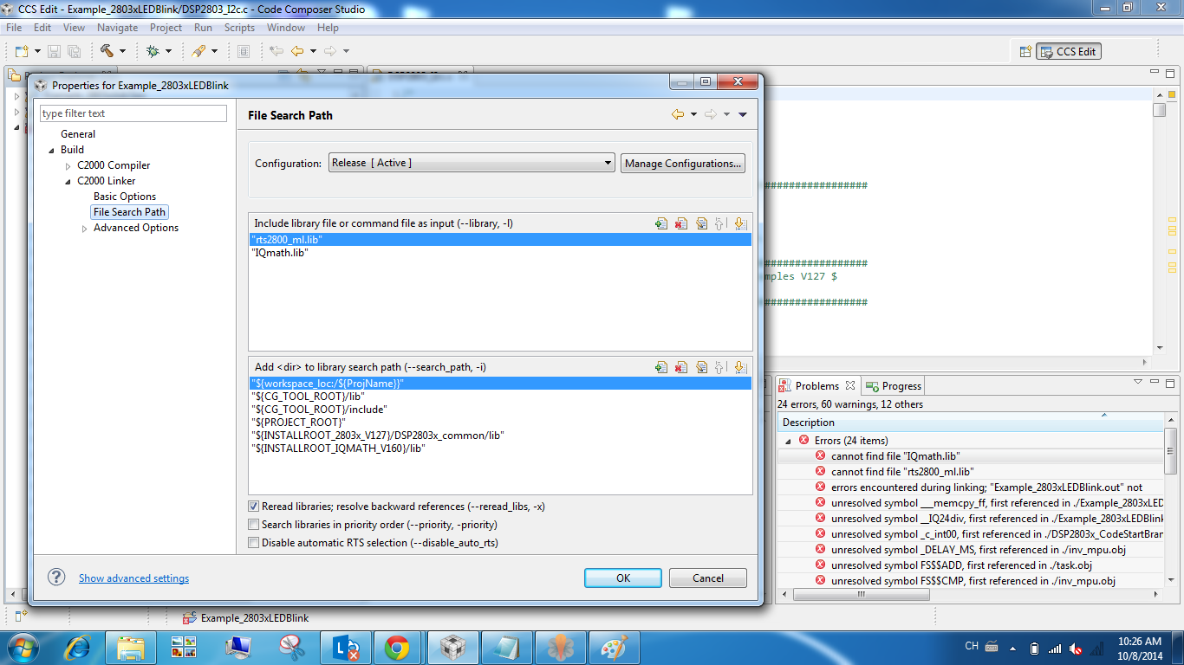Select Basic Options in the tree
This screenshot has height=665, width=1184.
pos(125,197)
